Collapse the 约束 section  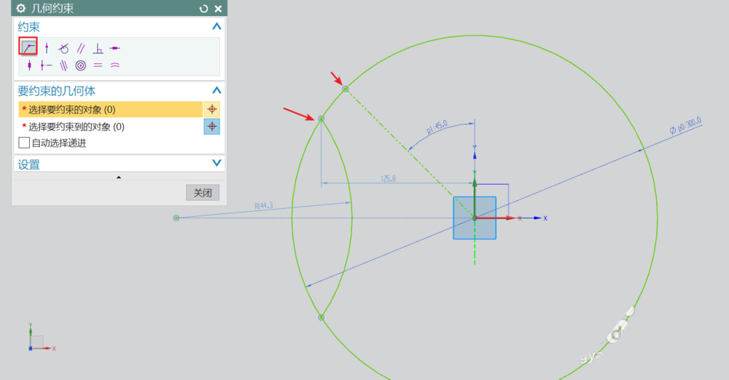coord(217,26)
